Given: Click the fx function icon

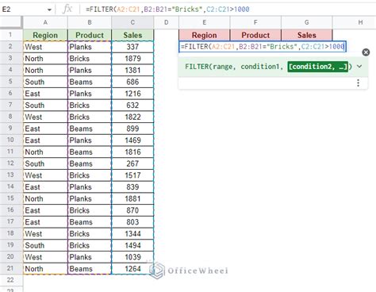Looking at the screenshot, I should (67, 10).
